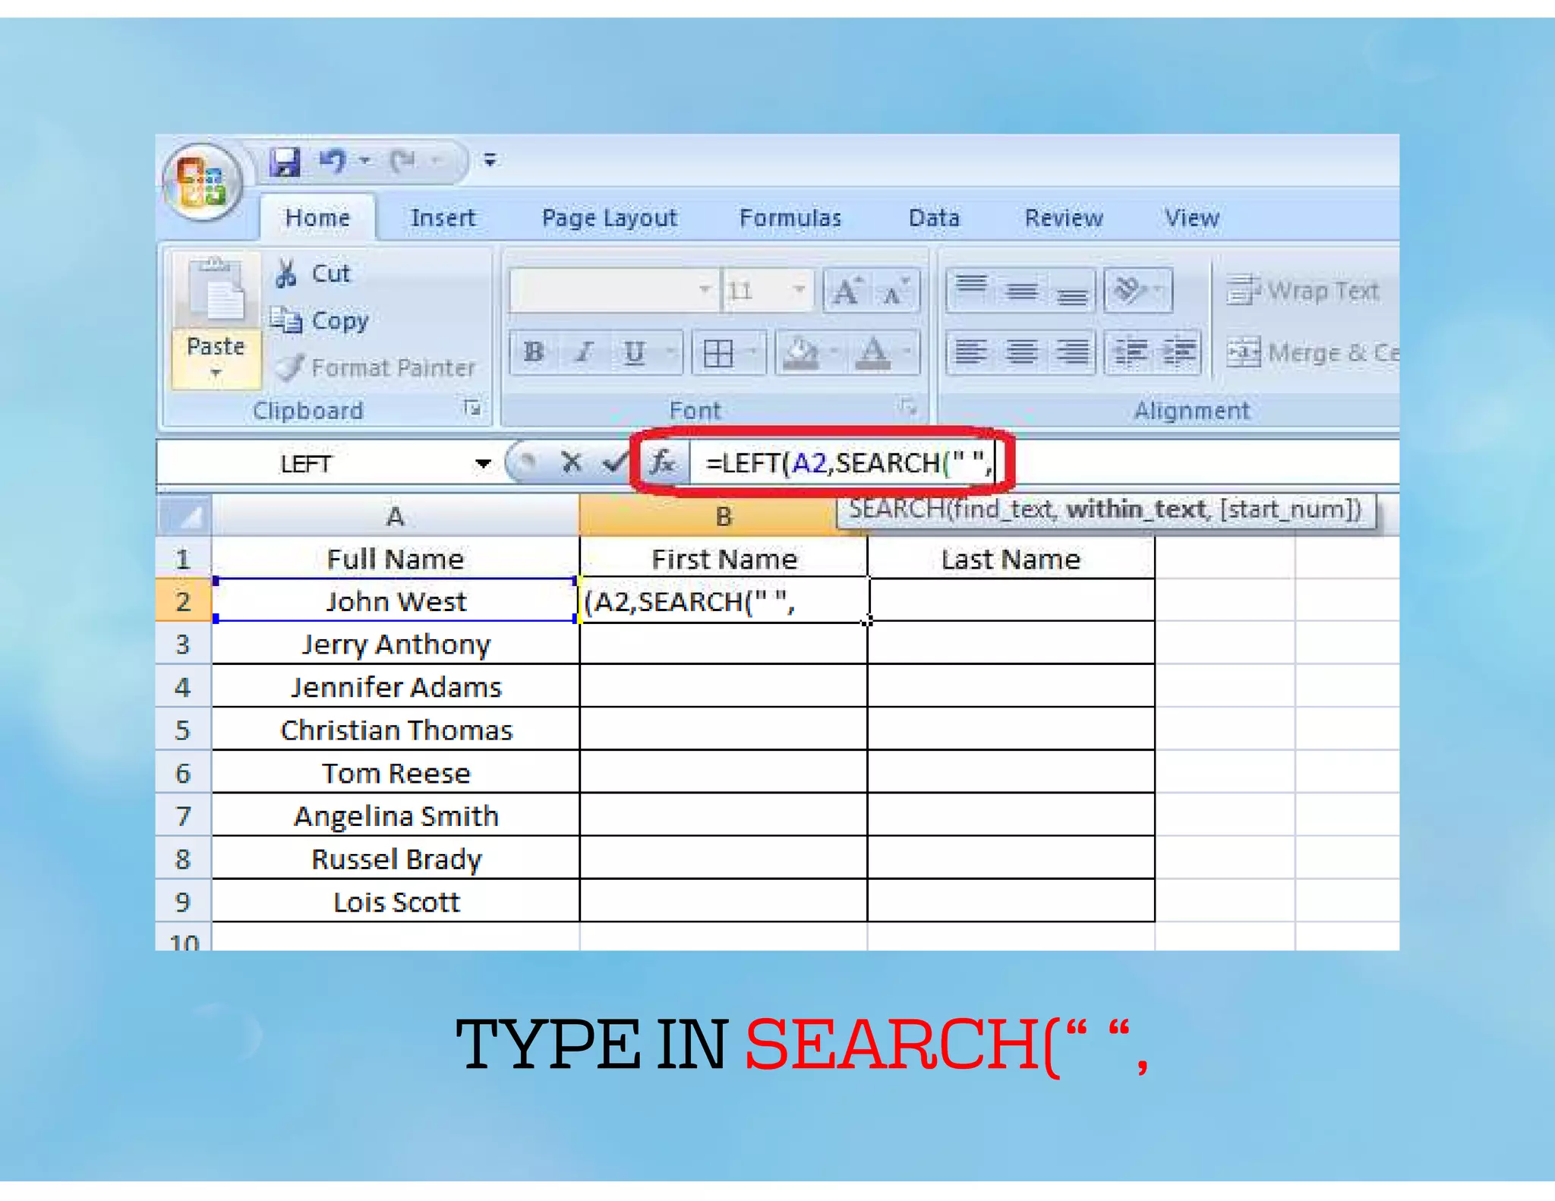
Task: Click the Borders grid icon
Action: coord(718,353)
